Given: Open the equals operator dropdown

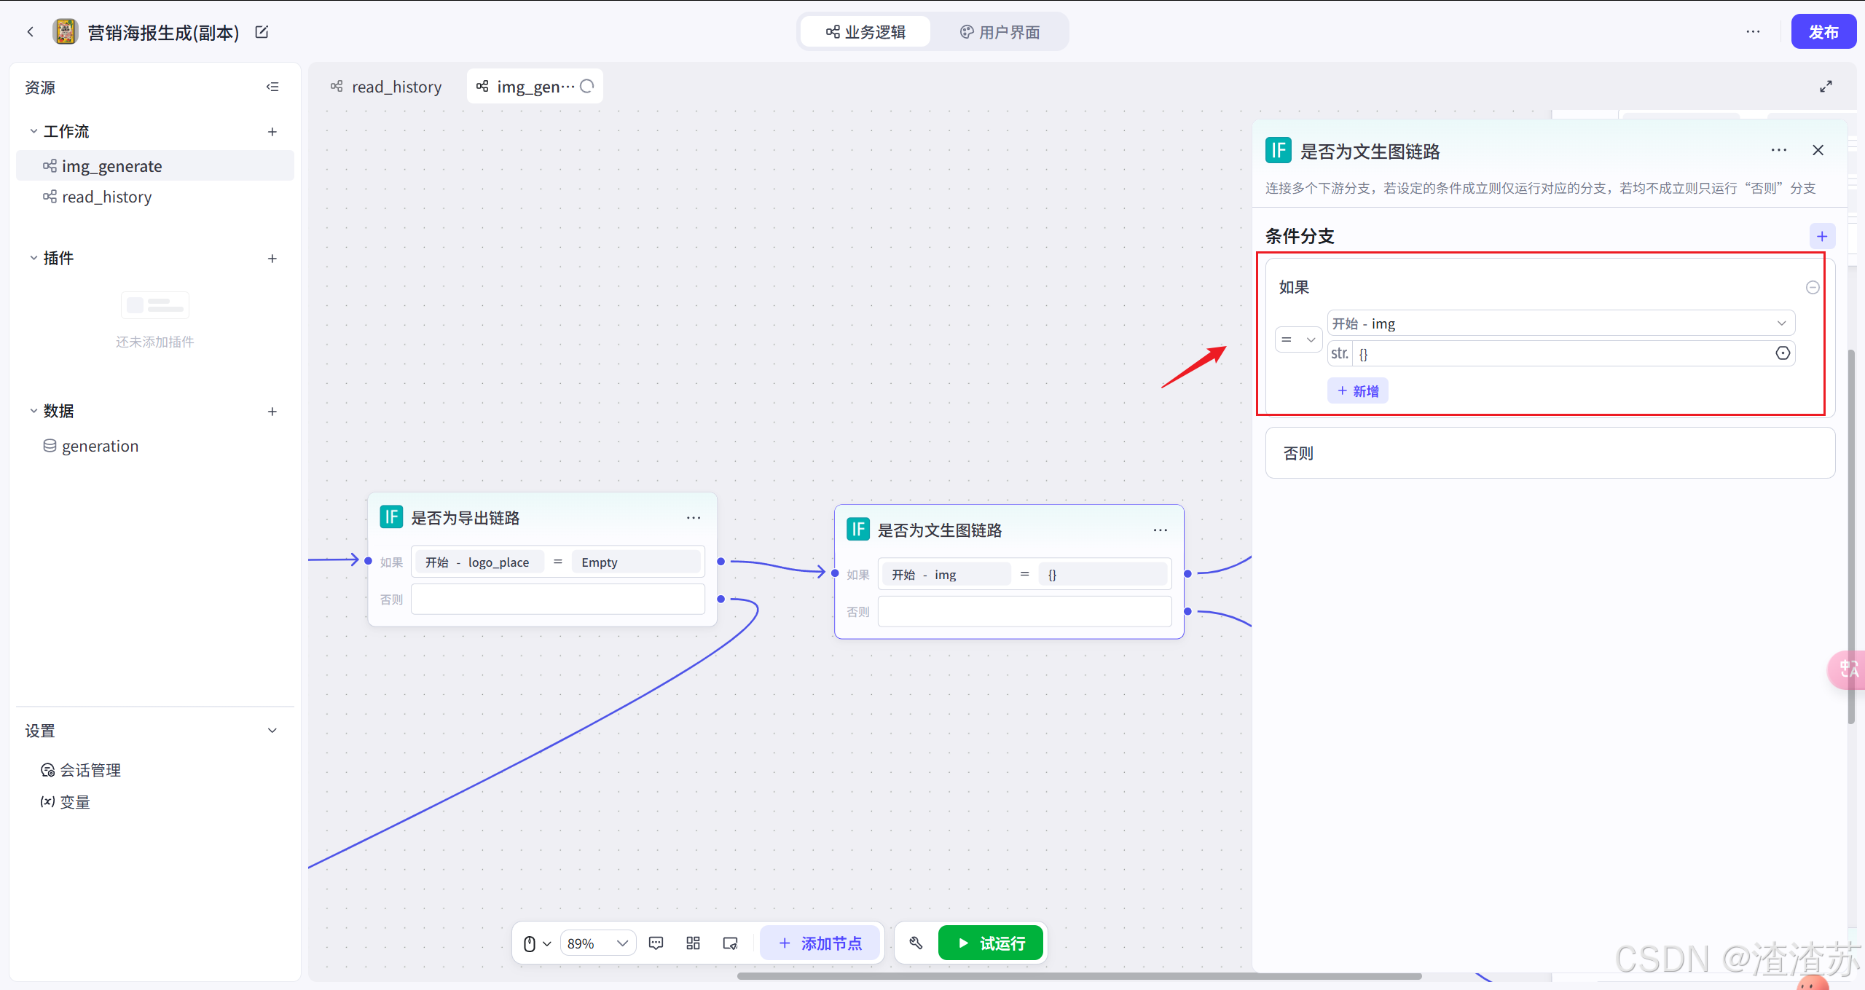Looking at the screenshot, I should 1297,339.
